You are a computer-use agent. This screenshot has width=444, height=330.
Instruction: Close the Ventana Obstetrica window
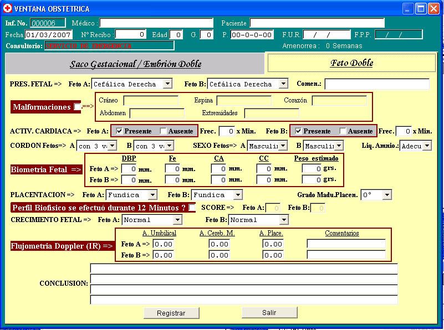(433, 9)
